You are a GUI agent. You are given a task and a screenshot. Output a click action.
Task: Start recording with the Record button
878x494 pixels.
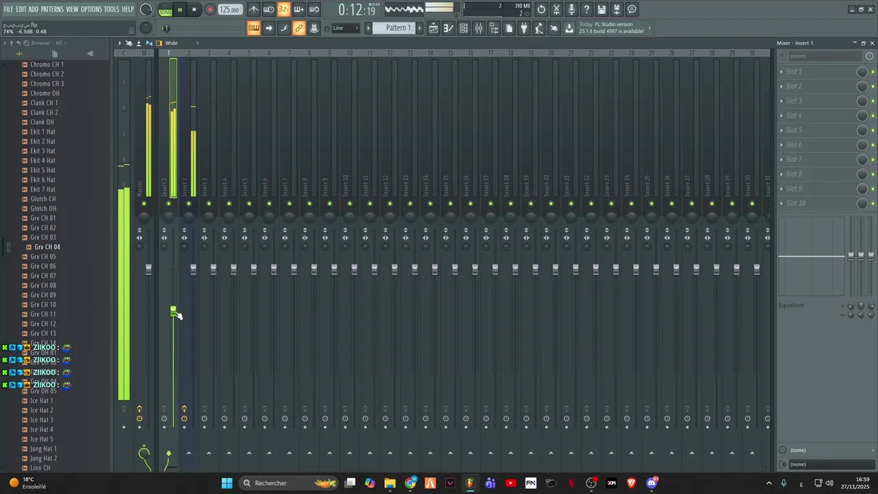tap(210, 10)
